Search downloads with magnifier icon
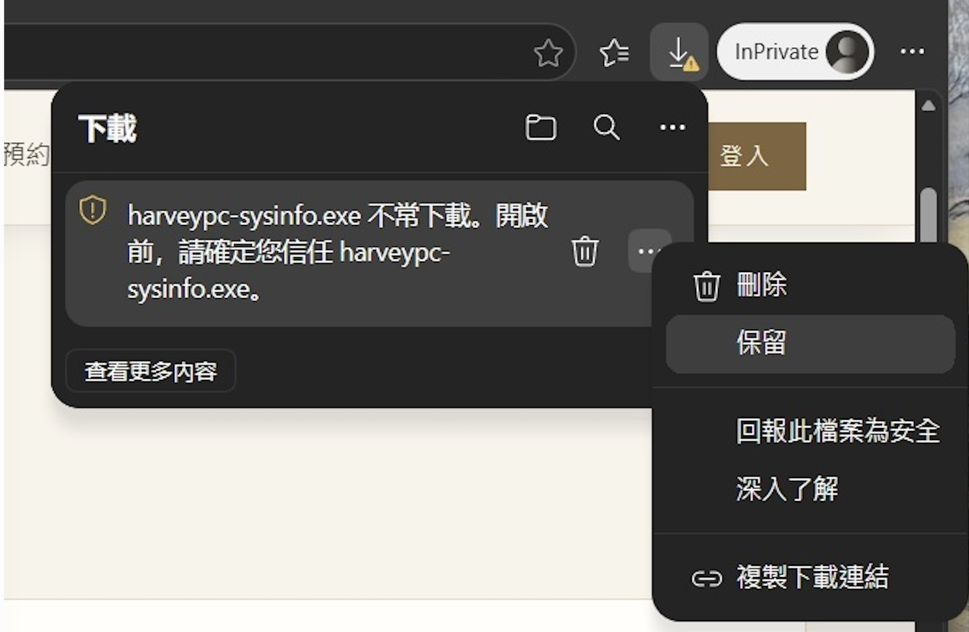This screenshot has width=969, height=632. click(x=606, y=128)
